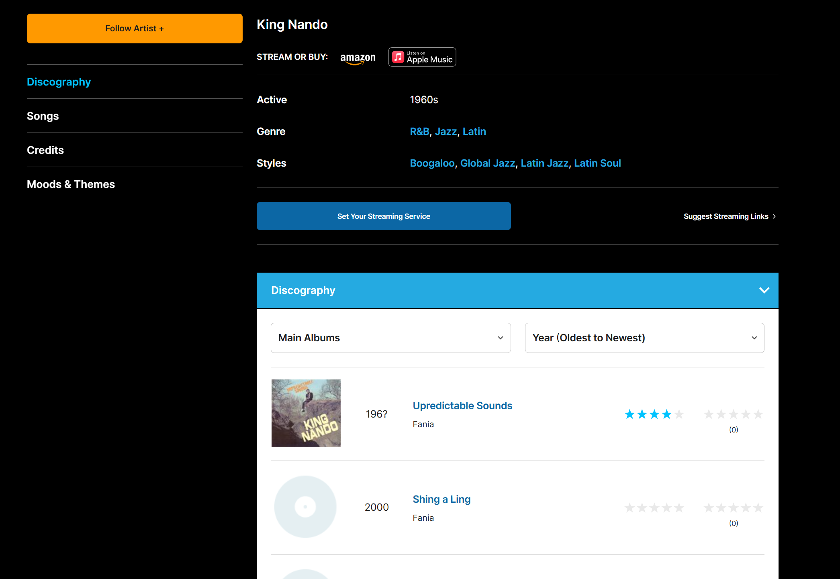
Task: Collapse the Discography section chevron
Action: pyautogui.click(x=764, y=290)
